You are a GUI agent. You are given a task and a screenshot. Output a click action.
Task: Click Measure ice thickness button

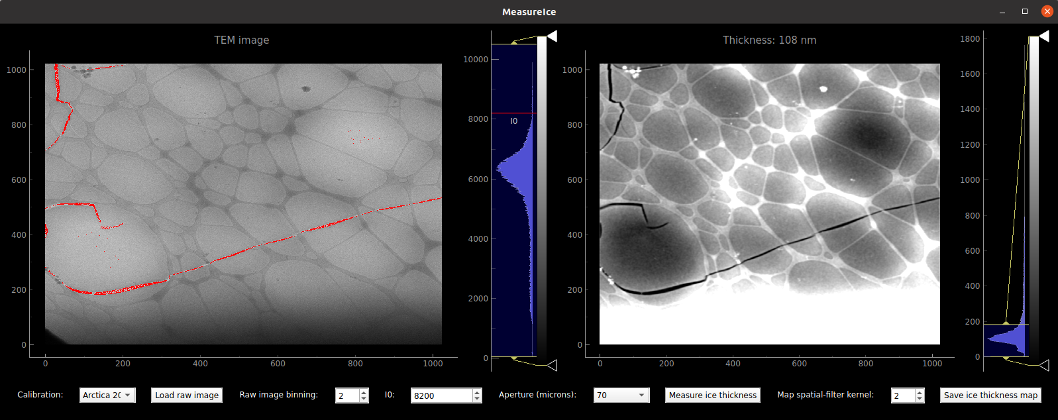[712, 395]
